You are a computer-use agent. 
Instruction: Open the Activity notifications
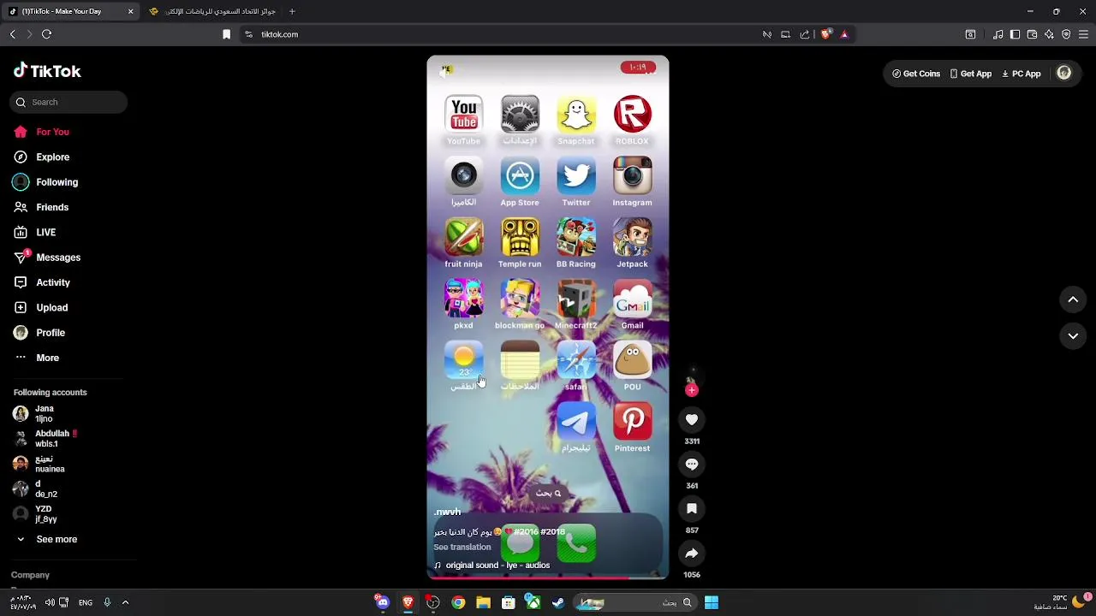[x=42, y=282]
